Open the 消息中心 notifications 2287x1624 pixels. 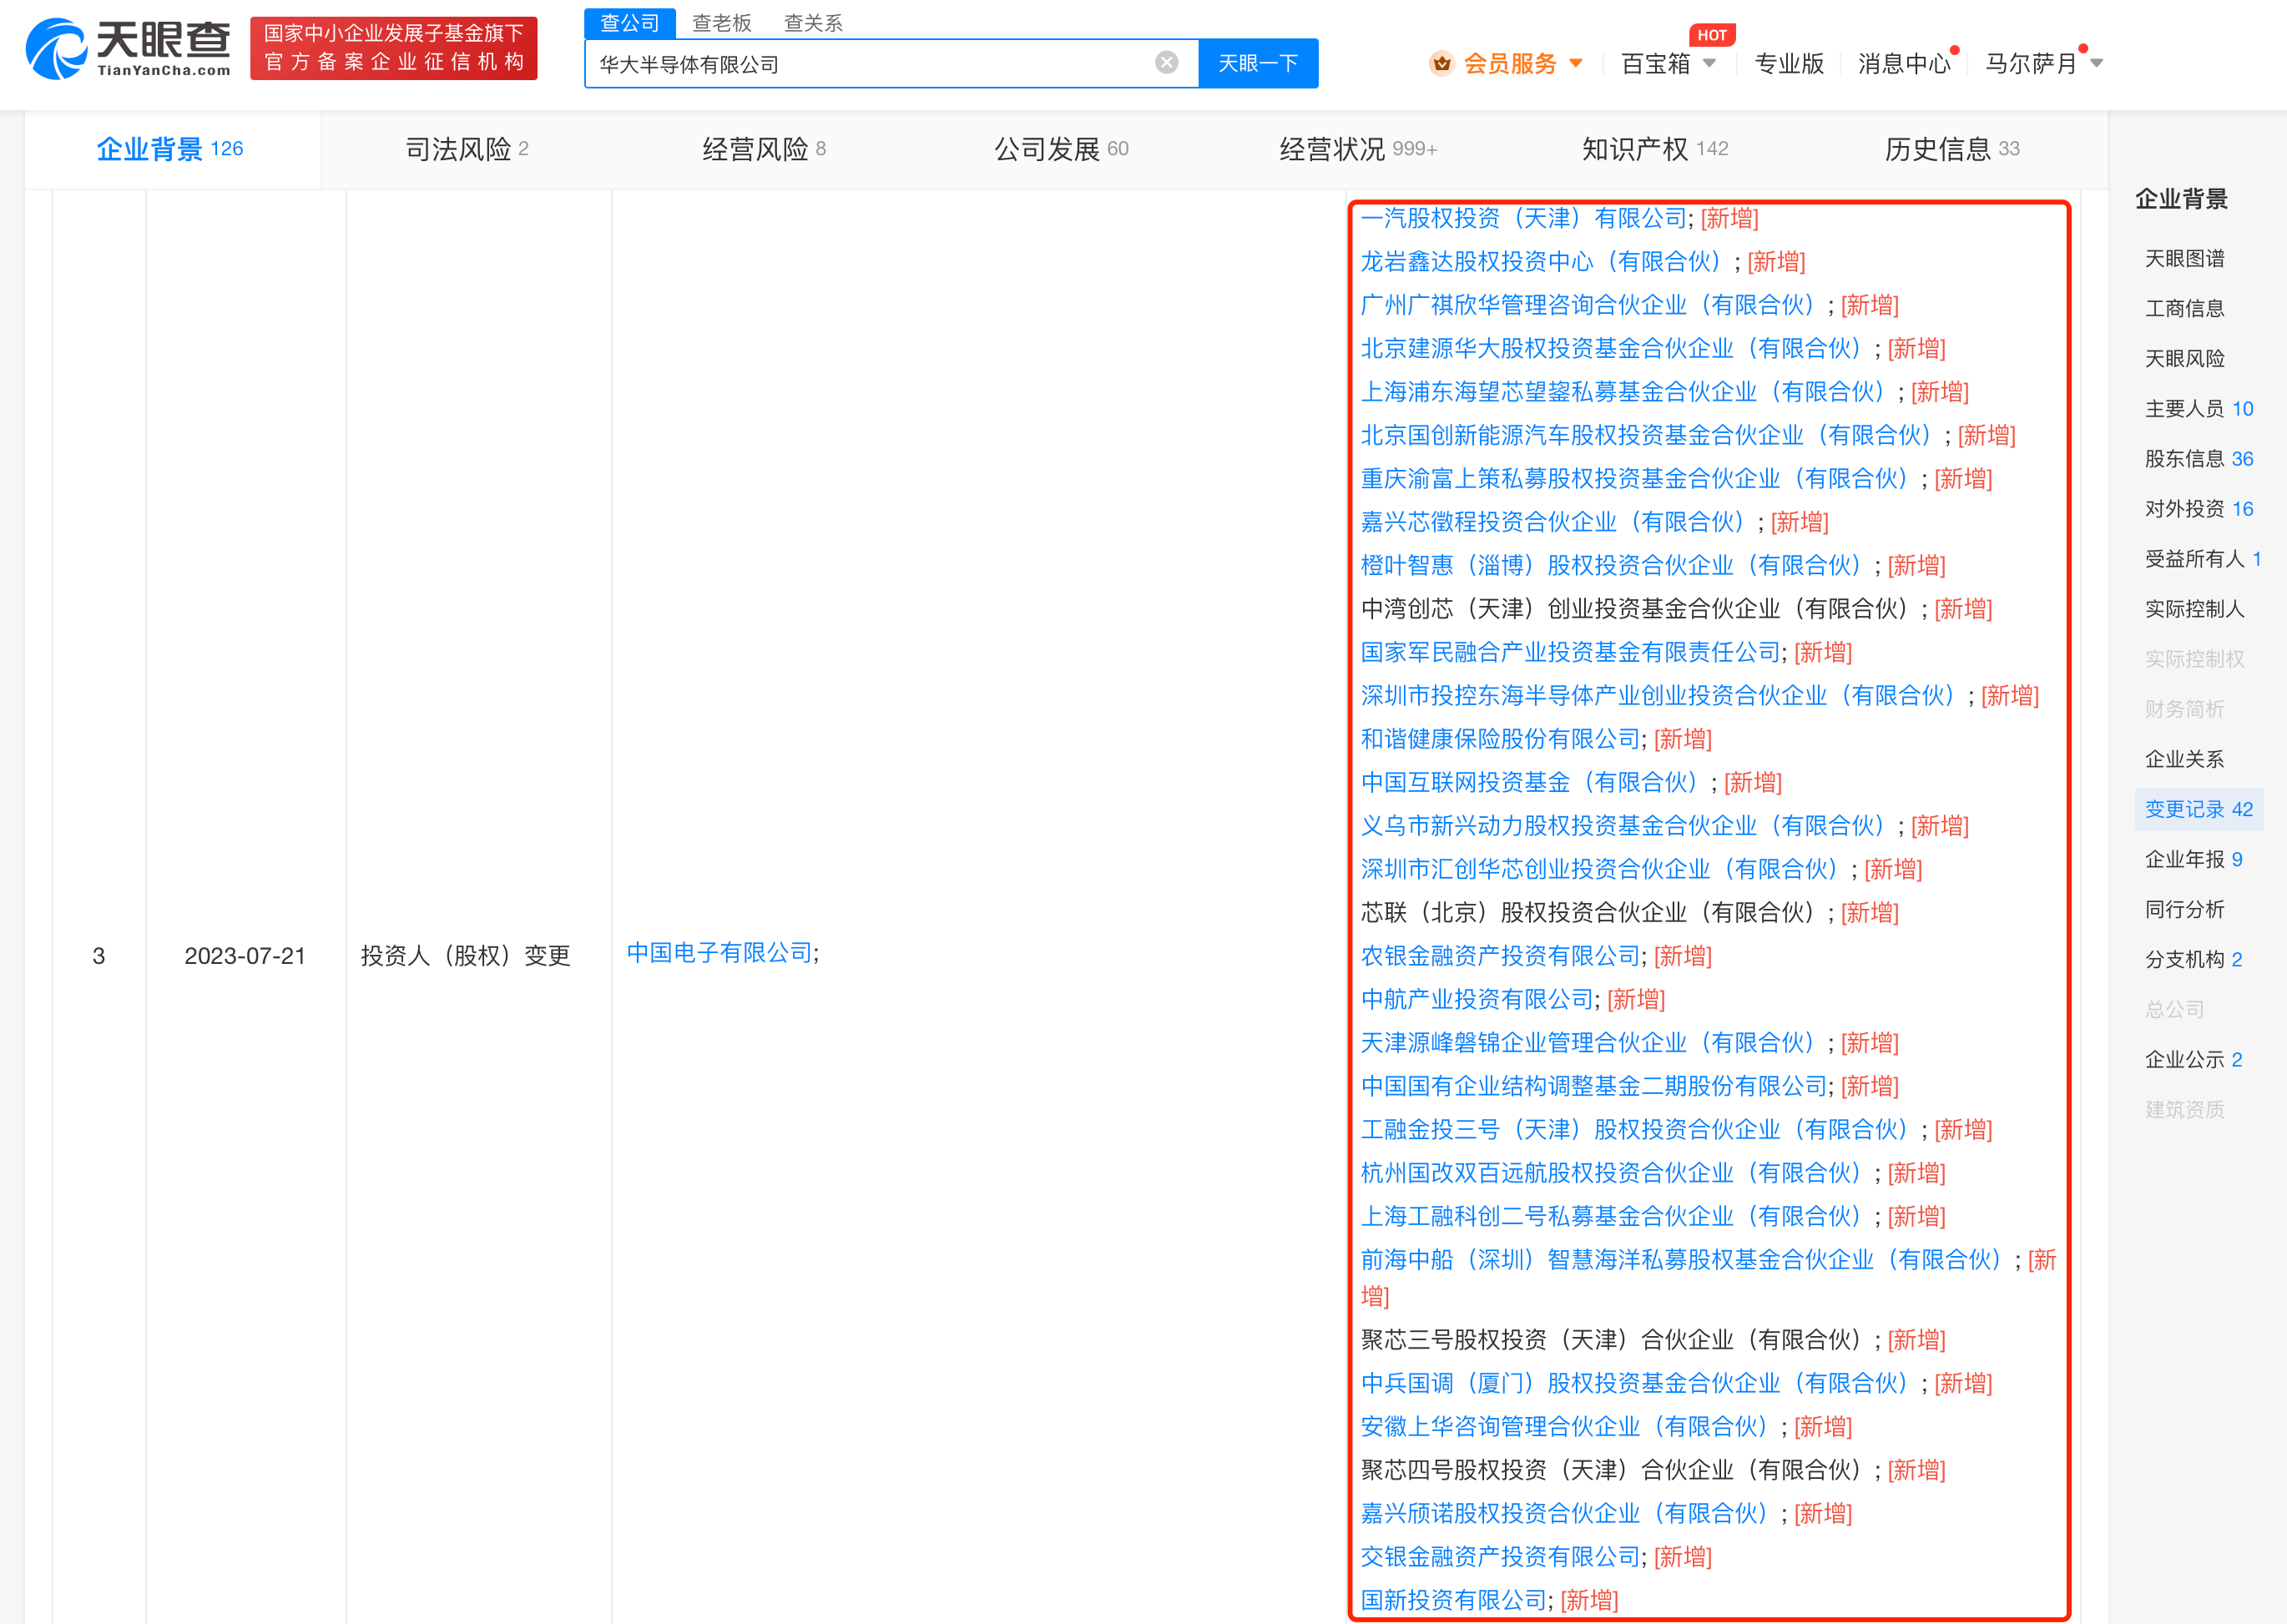point(1903,64)
